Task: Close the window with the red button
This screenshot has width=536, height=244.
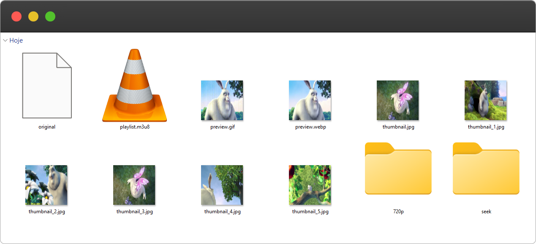Action: point(16,16)
